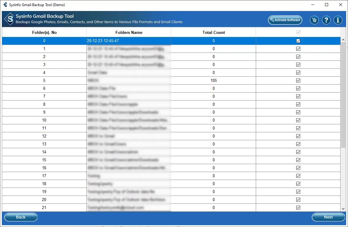This screenshot has height=227, width=348.
Task: Open the shopping cart purchase icon
Action: pyautogui.click(x=314, y=20)
